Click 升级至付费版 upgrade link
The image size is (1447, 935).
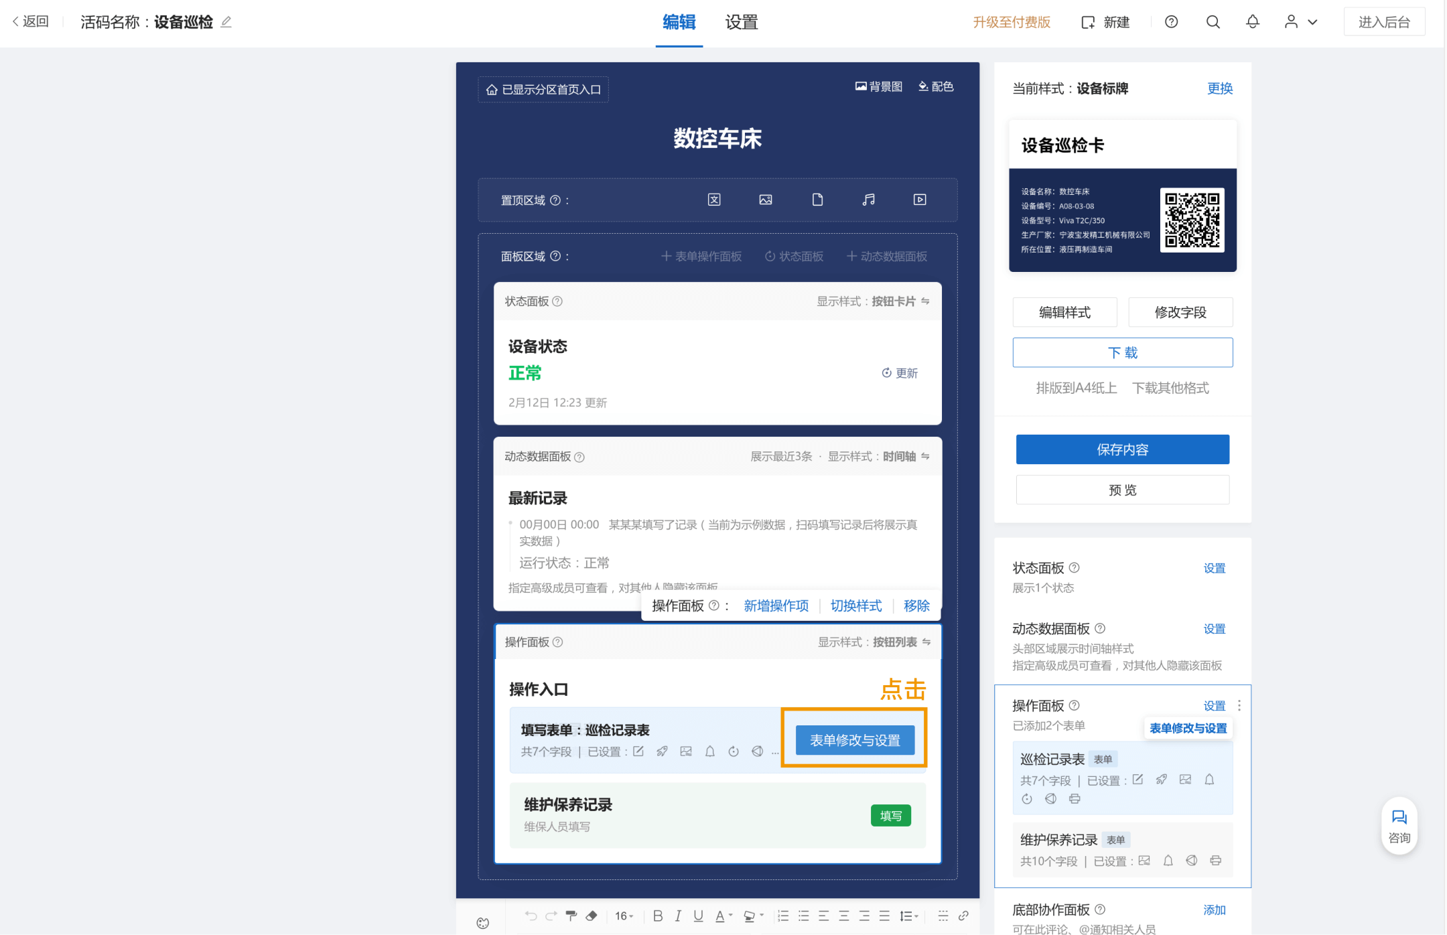(1012, 22)
